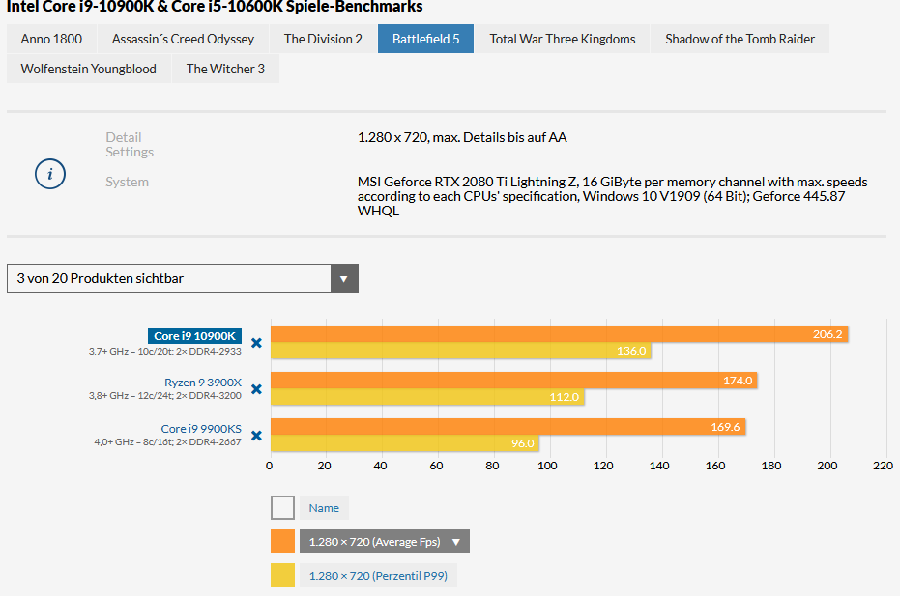Select The Division 2 tab
900x596 pixels.
323,39
